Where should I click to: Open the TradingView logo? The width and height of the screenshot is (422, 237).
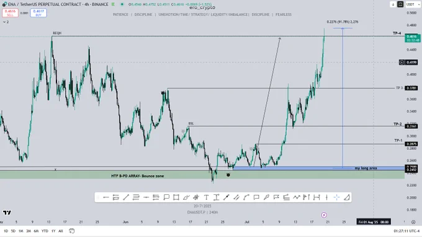(7, 213)
